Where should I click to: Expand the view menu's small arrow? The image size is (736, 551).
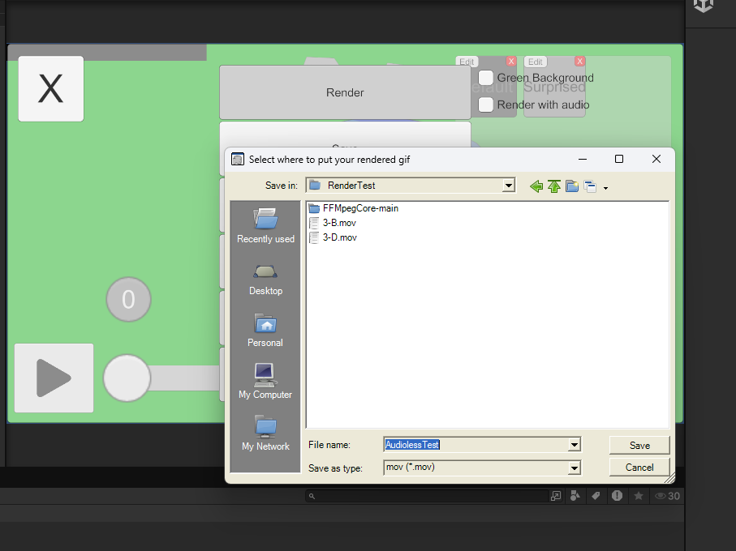point(605,188)
